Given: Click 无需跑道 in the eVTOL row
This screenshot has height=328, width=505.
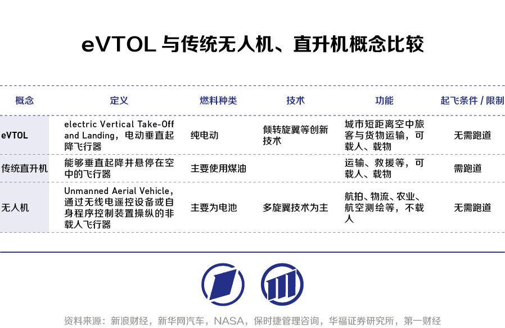Looking at the screenshot, I should pos(472,135).
